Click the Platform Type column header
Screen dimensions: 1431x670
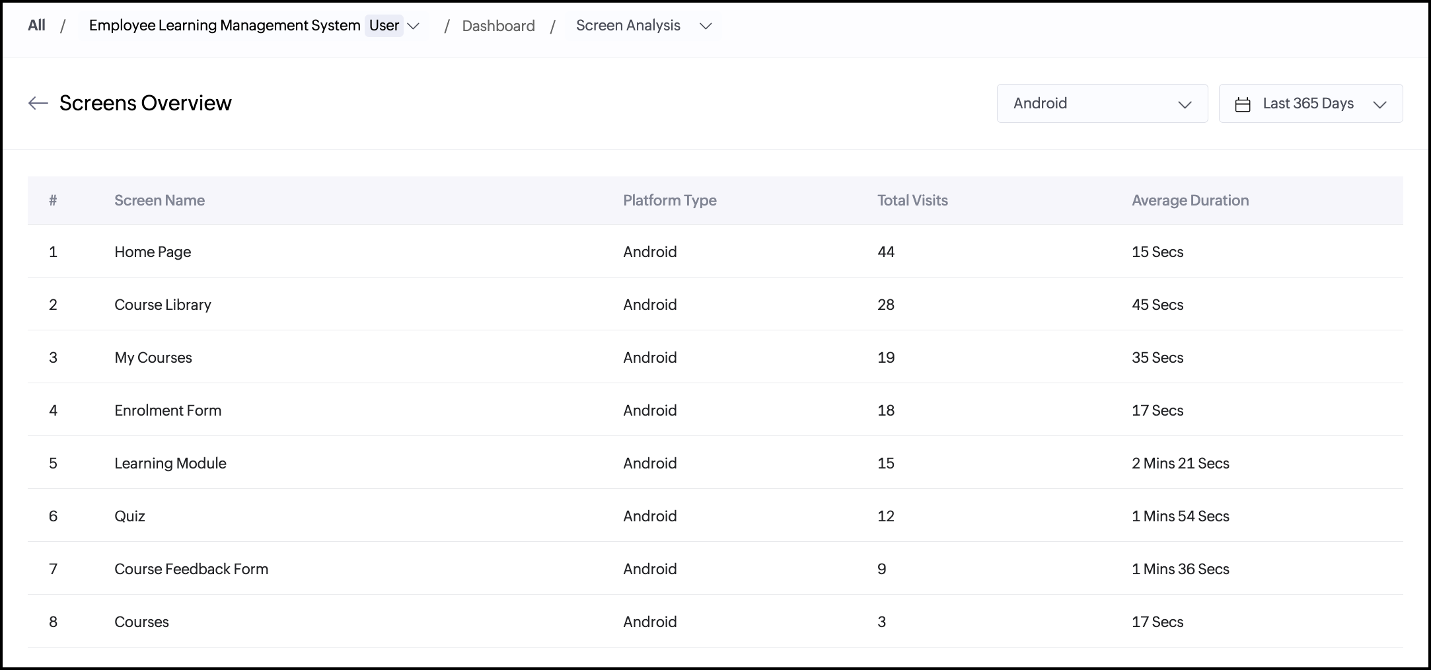tap(669, 200)
